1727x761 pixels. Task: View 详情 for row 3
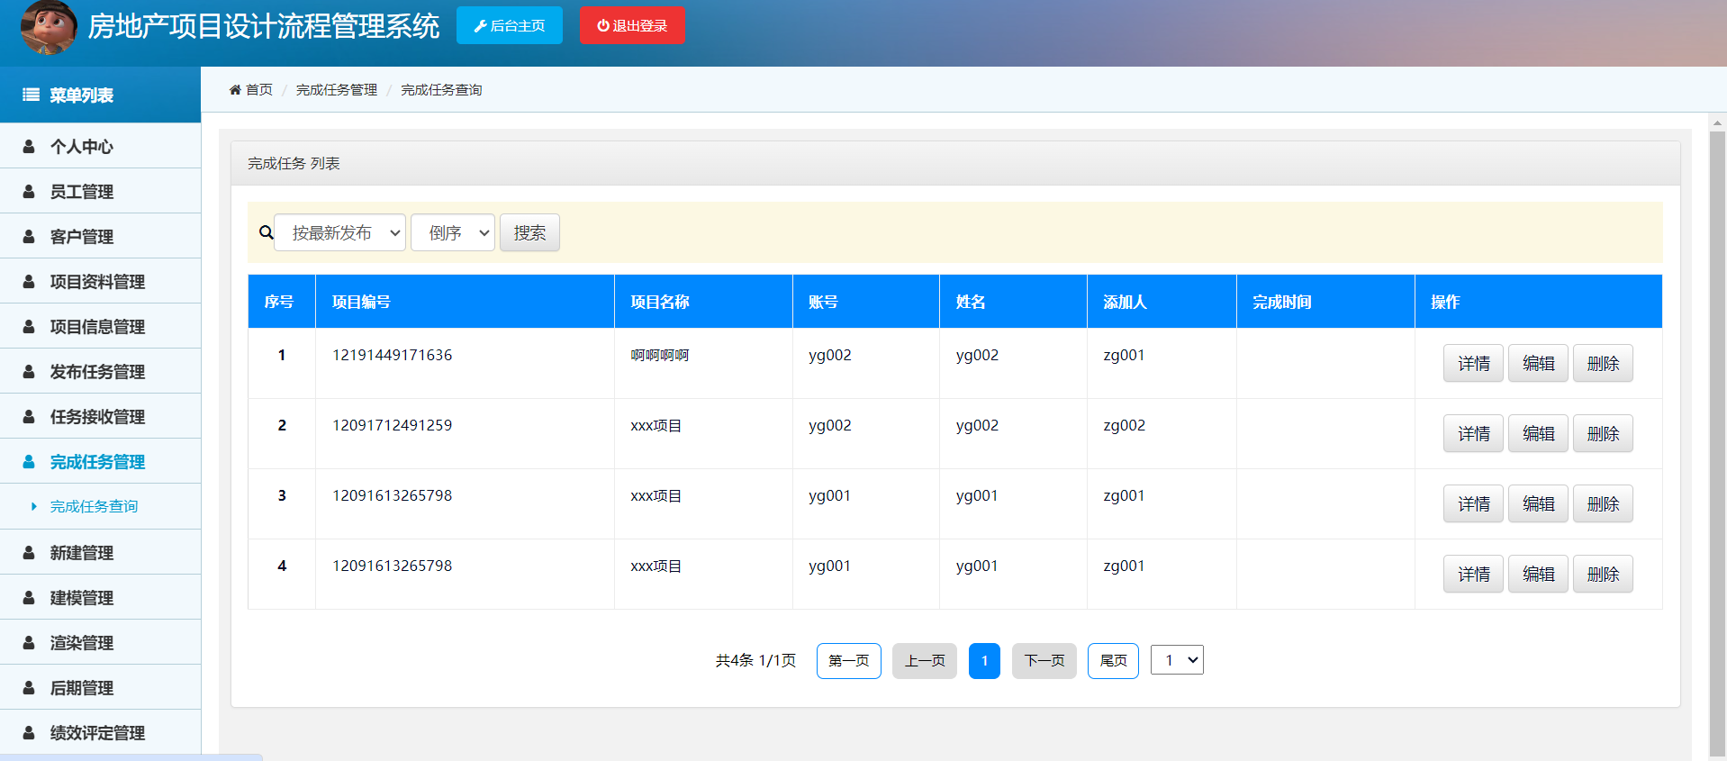click(x=1473, y=503)
